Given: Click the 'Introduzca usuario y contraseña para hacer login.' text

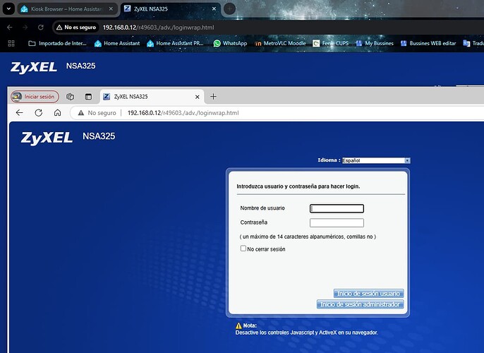Looking at the screenshot, I should pos(298,186).
